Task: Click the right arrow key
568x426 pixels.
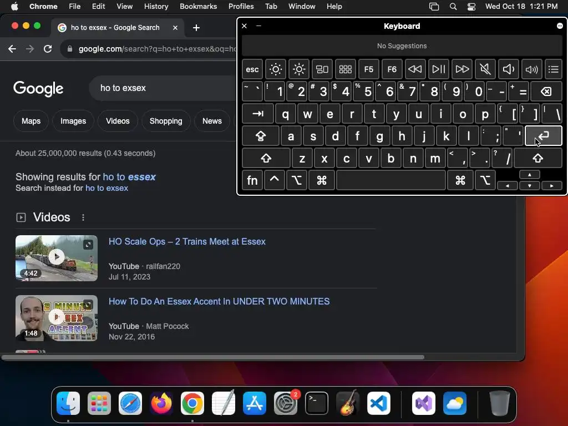Action: point(552,185)
